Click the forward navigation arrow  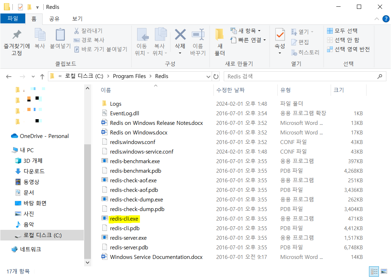(22, 77)
